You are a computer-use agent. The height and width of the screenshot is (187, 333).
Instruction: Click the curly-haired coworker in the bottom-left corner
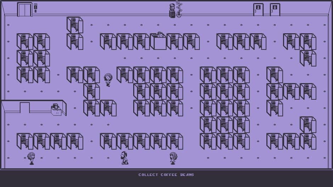click(x=31, y=158)
